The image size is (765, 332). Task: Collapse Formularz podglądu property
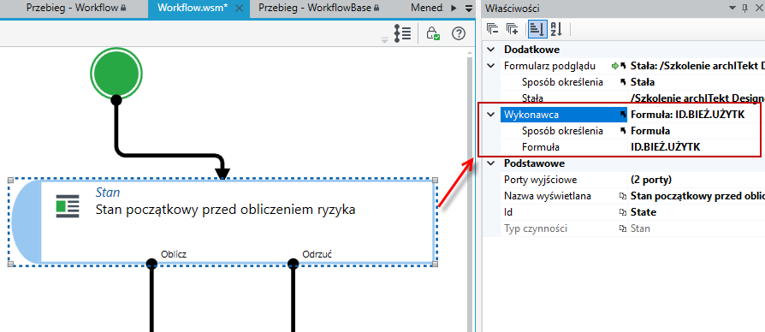click(492, 66)
